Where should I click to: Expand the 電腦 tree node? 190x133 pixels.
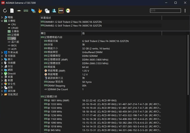[2, 17]
